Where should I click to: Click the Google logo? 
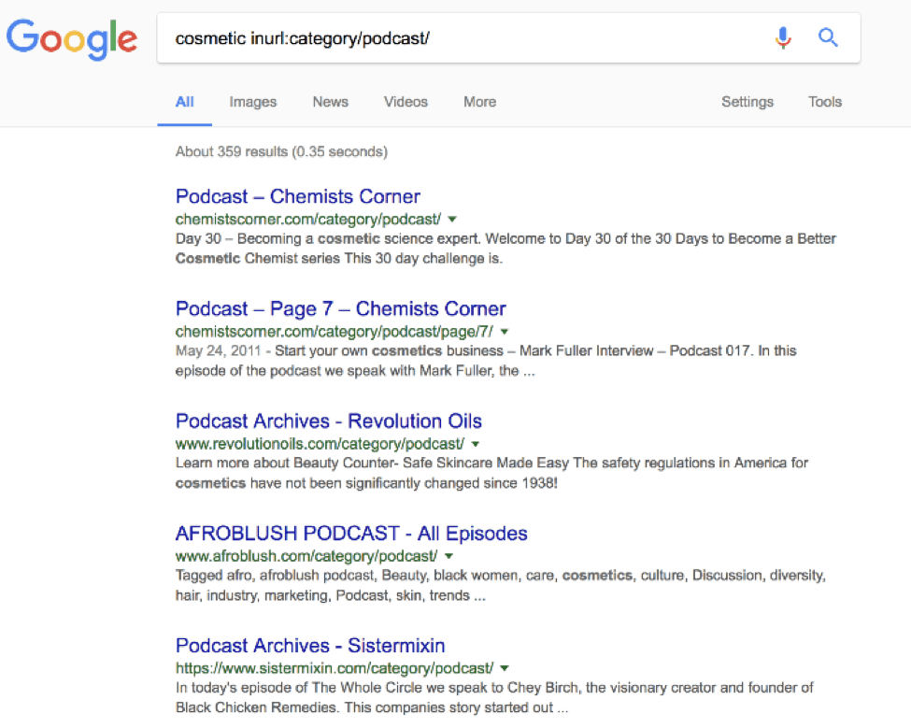coord(72,38)
